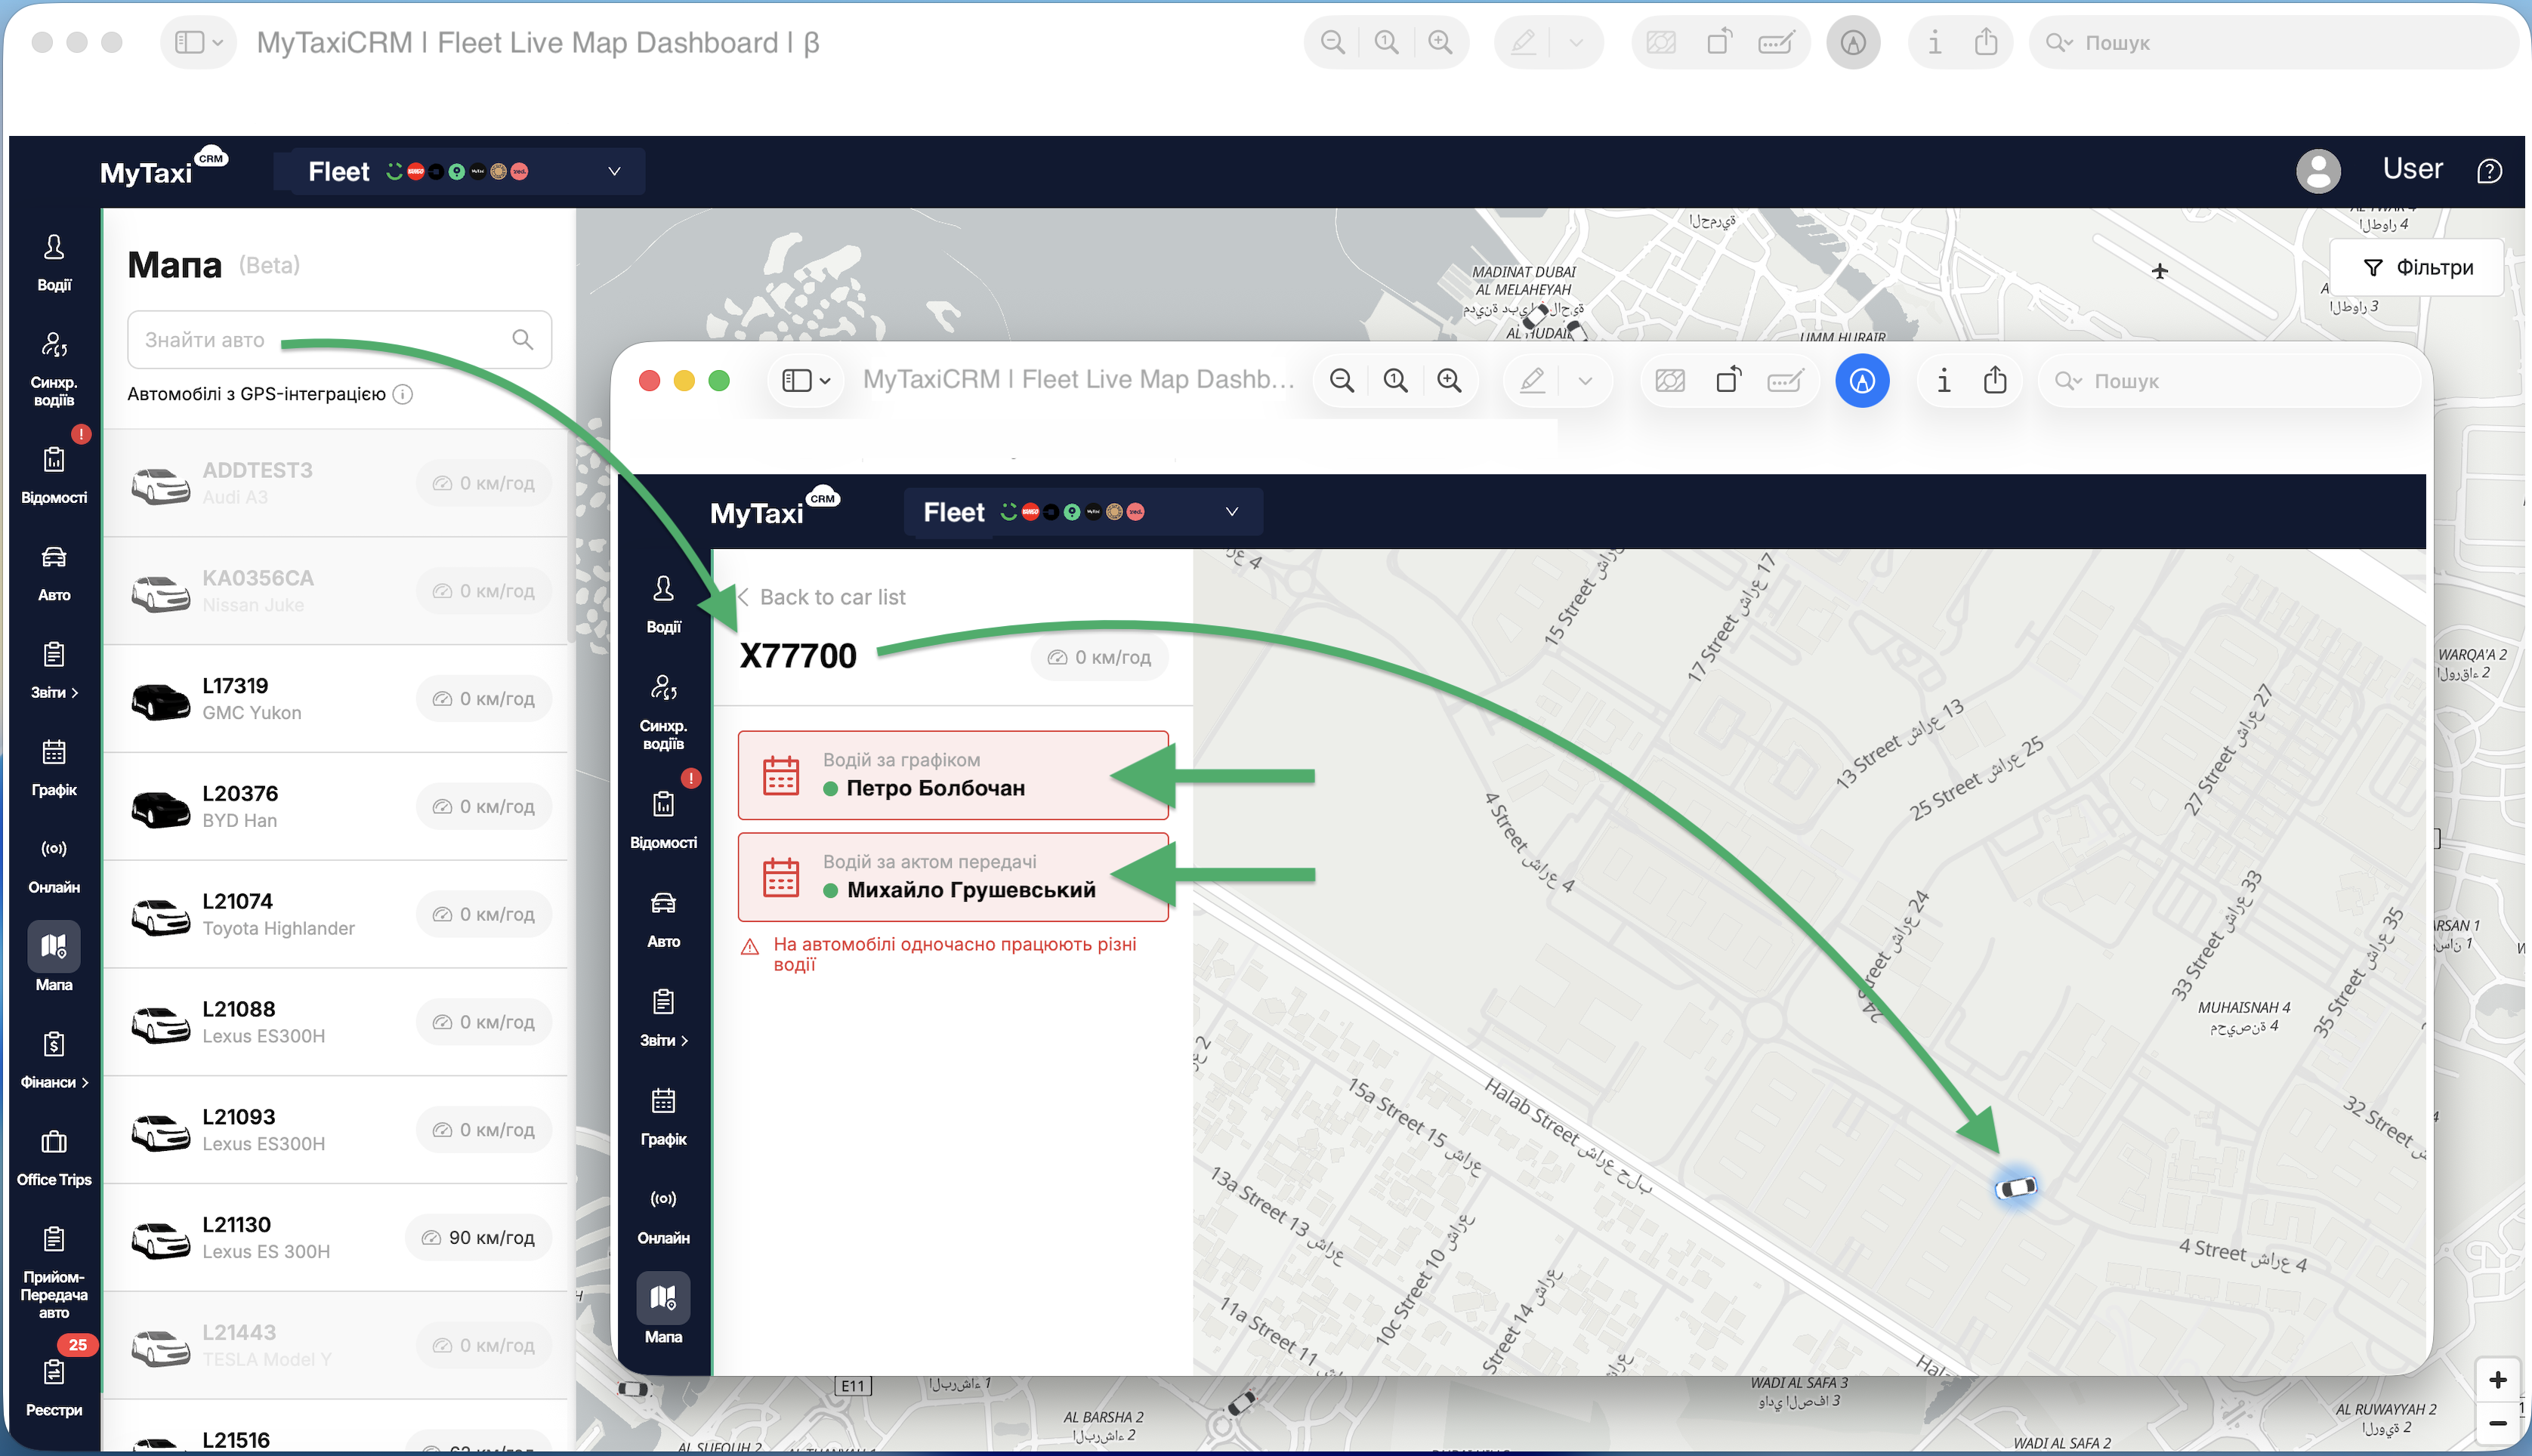This screenshot has width=2532, height=1456.
Task: Expand Фінанси menu in outer sidebar
Action: pos(54,1060)
